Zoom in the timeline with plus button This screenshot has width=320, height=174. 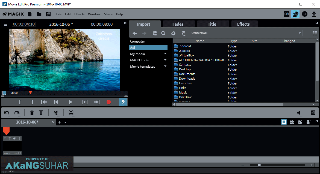click(312, 165)
